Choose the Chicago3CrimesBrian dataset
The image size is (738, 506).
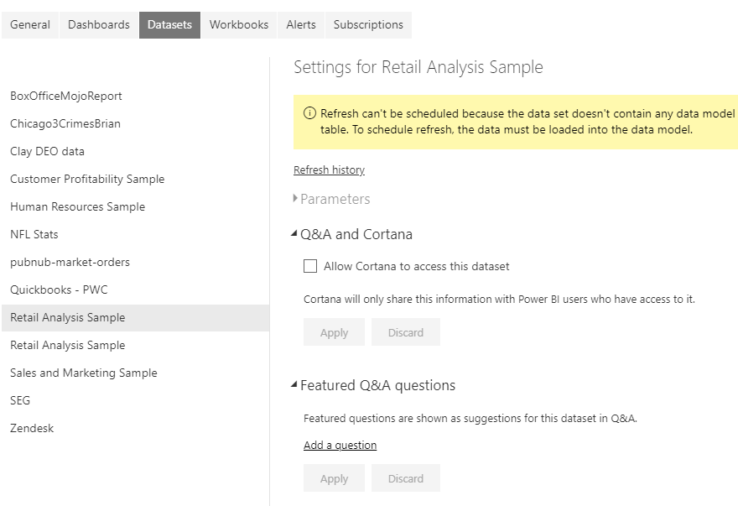[65, 123]
